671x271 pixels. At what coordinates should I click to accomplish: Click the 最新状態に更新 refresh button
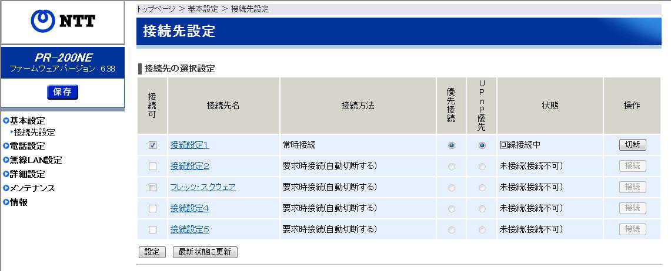[205, 252]
